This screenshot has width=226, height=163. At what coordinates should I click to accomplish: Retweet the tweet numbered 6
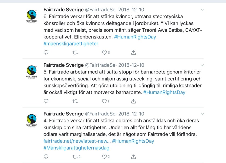point(75,52)
